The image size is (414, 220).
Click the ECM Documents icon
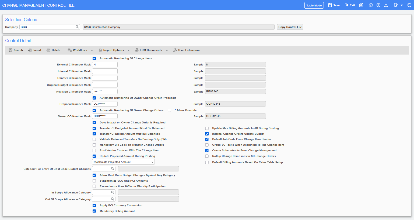pyautogui.click(x=137, y=50)
